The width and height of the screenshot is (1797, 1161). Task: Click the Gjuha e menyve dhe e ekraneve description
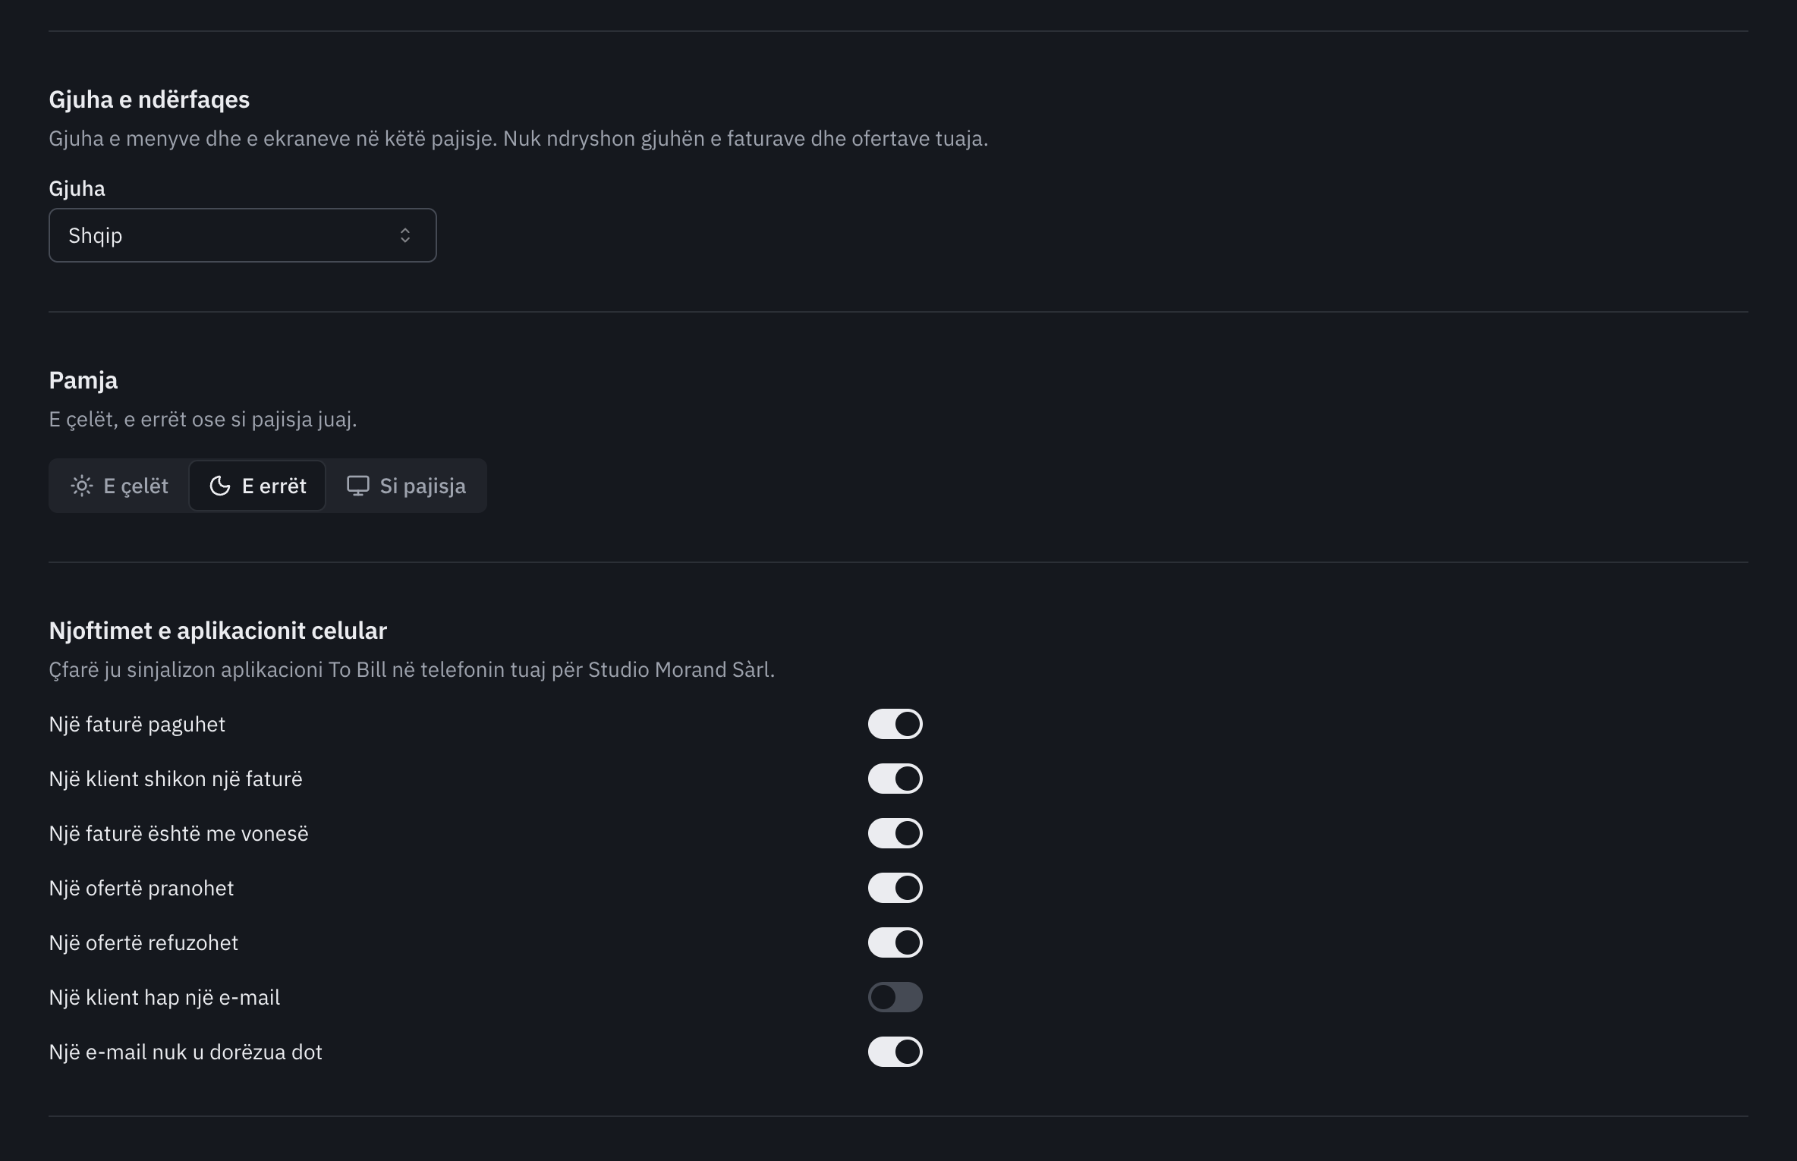tap(519, 139)
